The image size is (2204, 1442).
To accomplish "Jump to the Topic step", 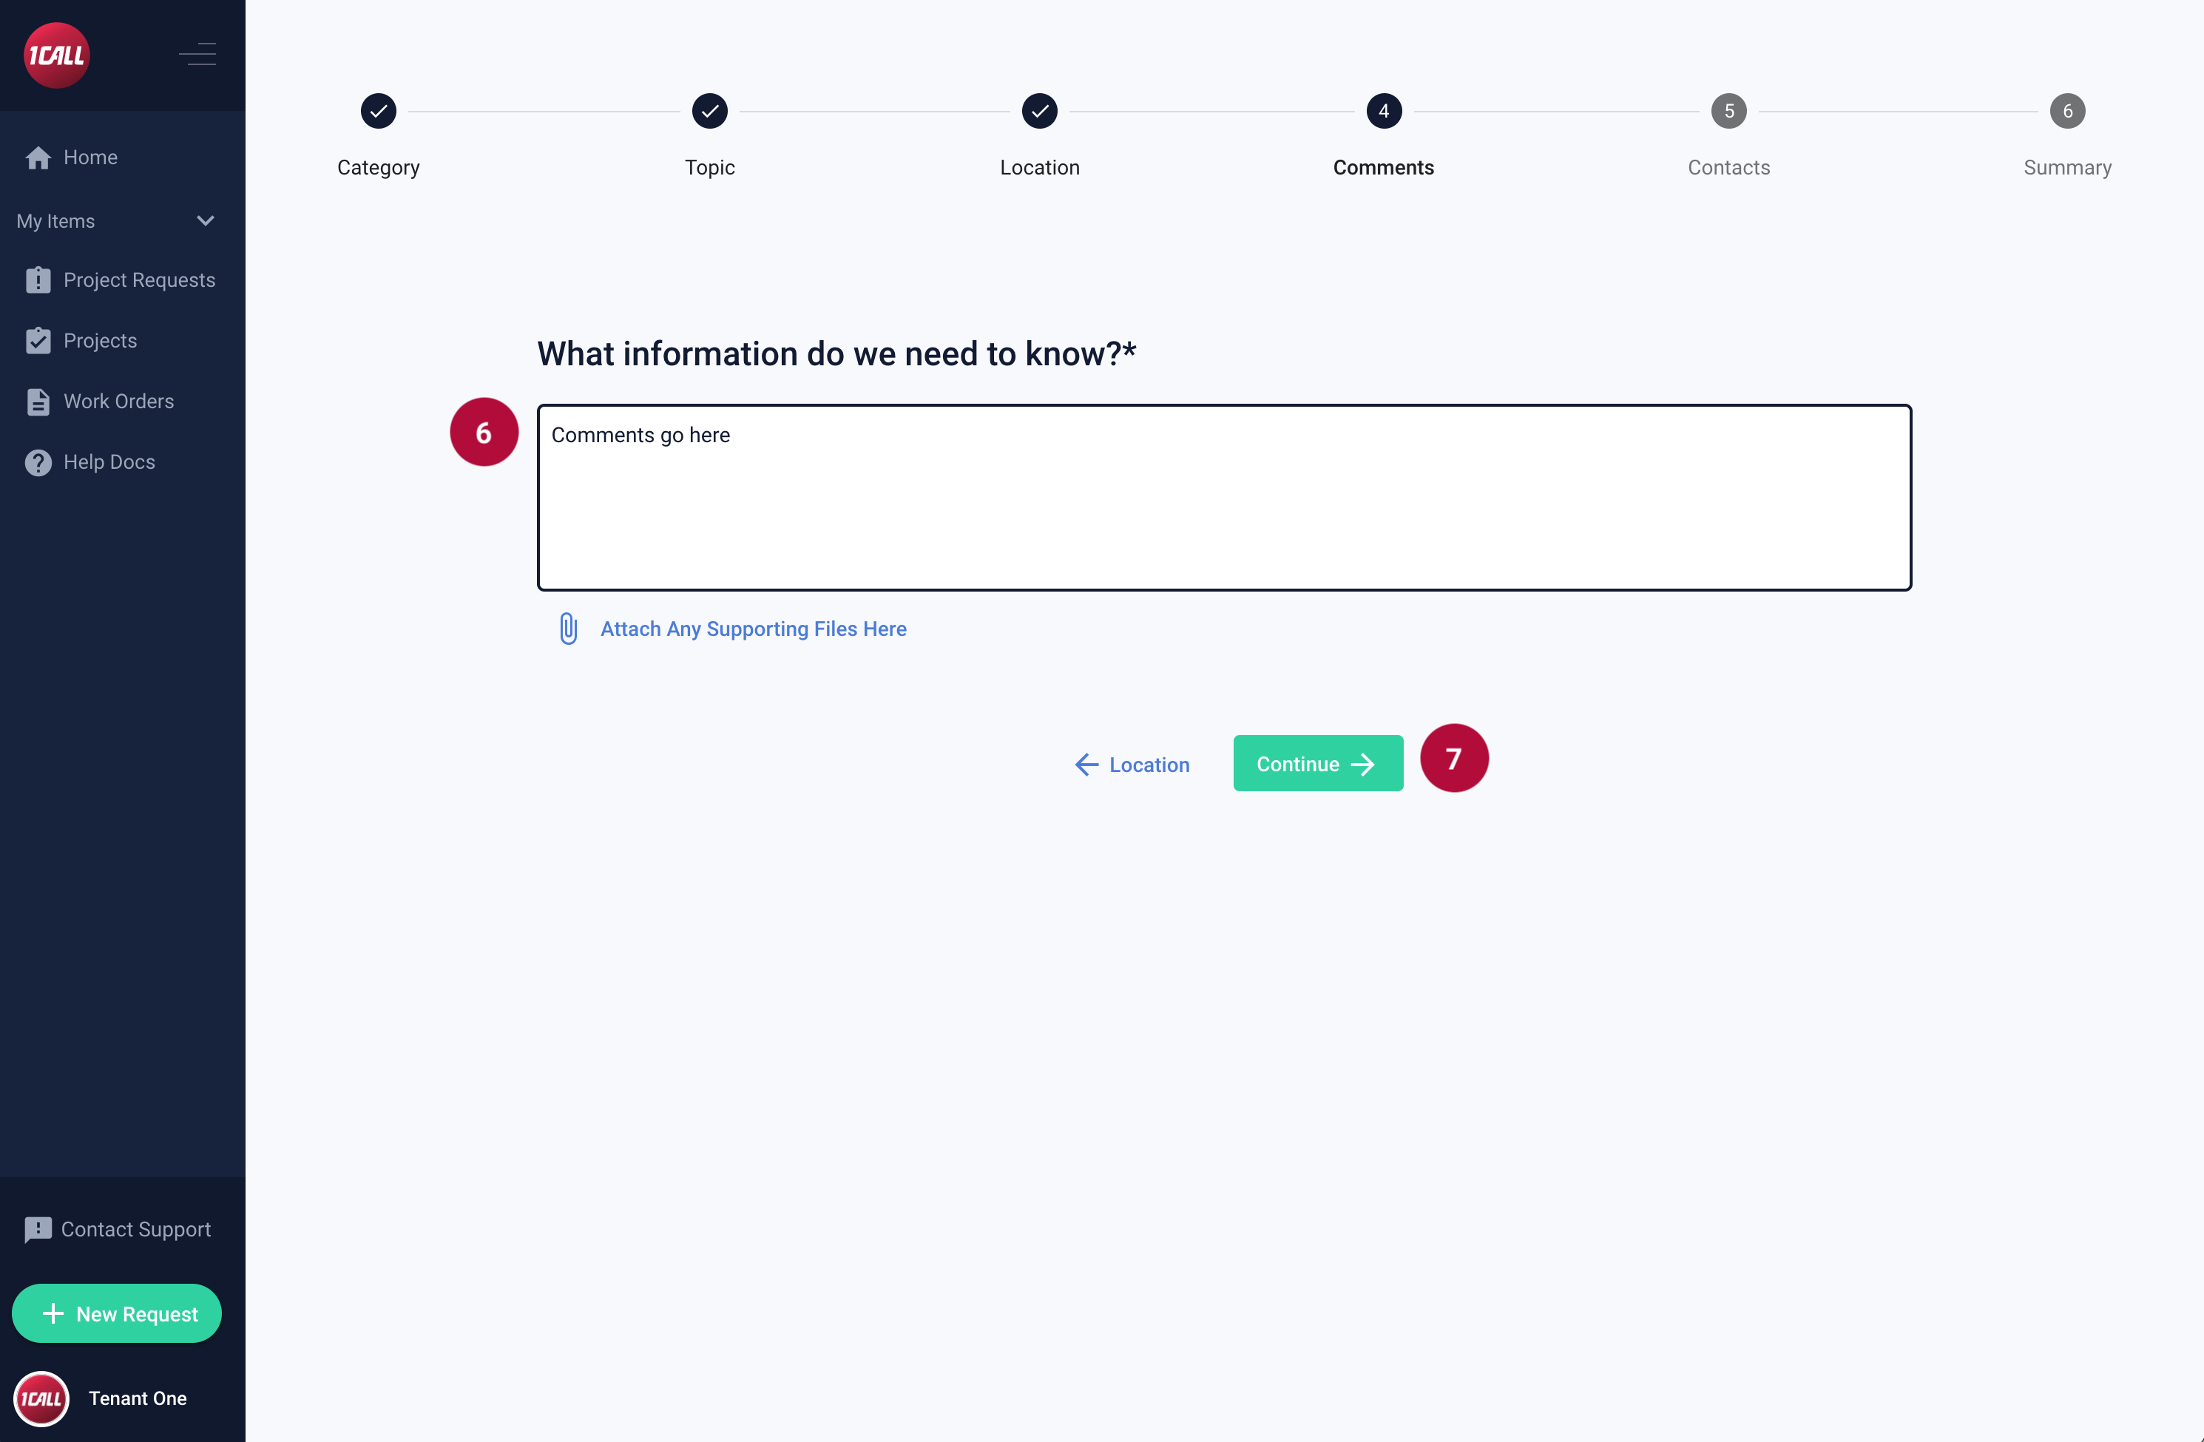I will (x=709, y=111).
